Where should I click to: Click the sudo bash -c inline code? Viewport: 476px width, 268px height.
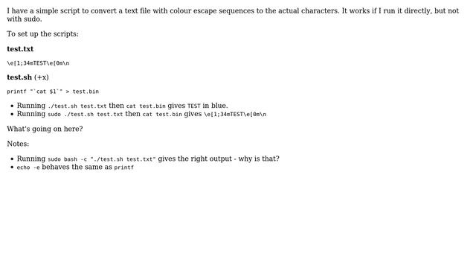[102, 159]
